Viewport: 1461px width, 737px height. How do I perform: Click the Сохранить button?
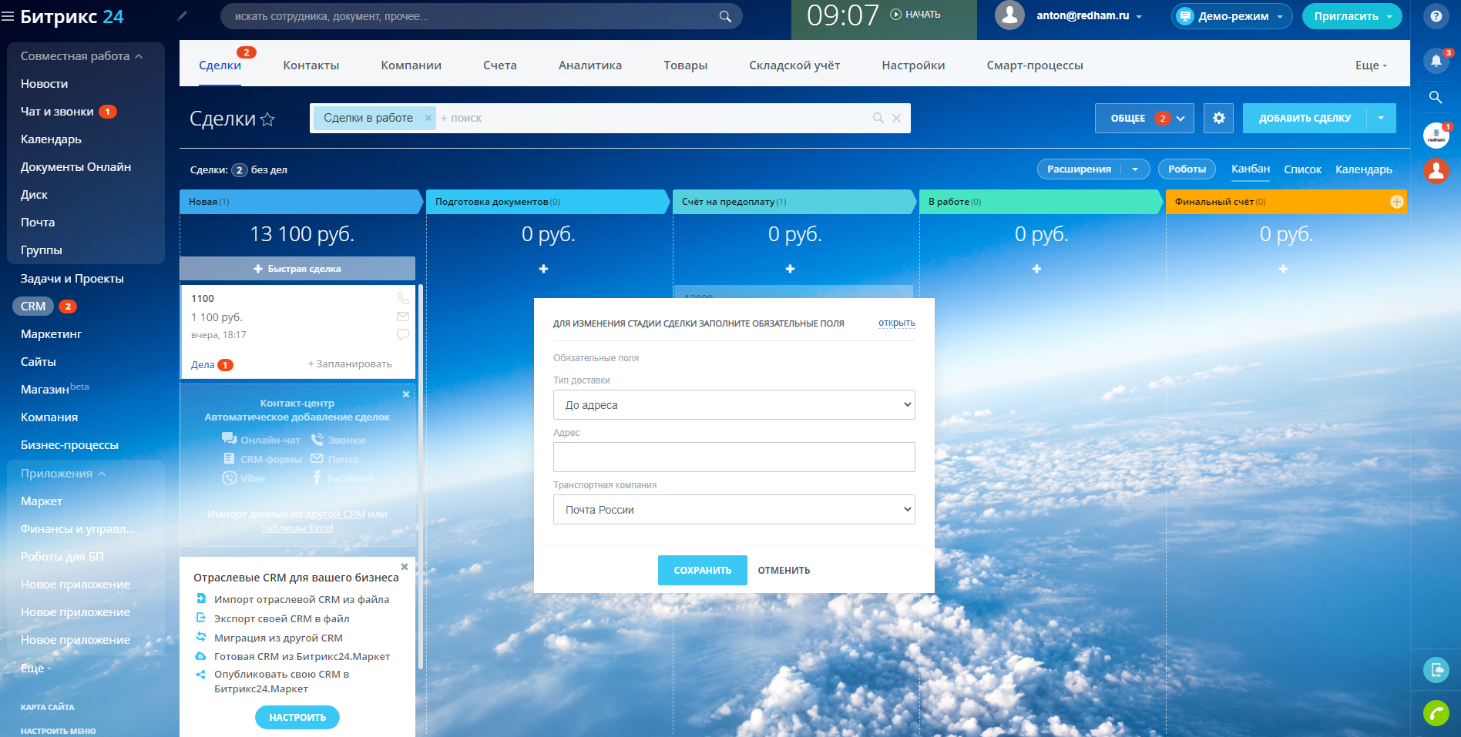pyautogui.click(x=702, y=571)
